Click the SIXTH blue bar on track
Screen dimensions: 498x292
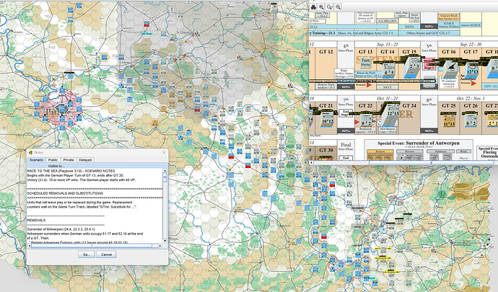coord(409,27)
